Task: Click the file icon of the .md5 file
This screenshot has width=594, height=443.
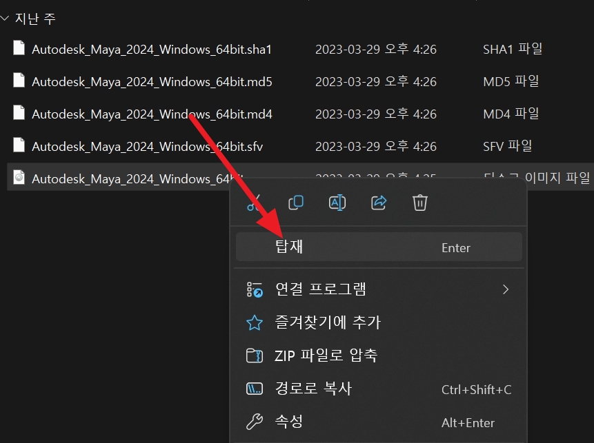Action: pyautogui.click(x=19, y=80)
